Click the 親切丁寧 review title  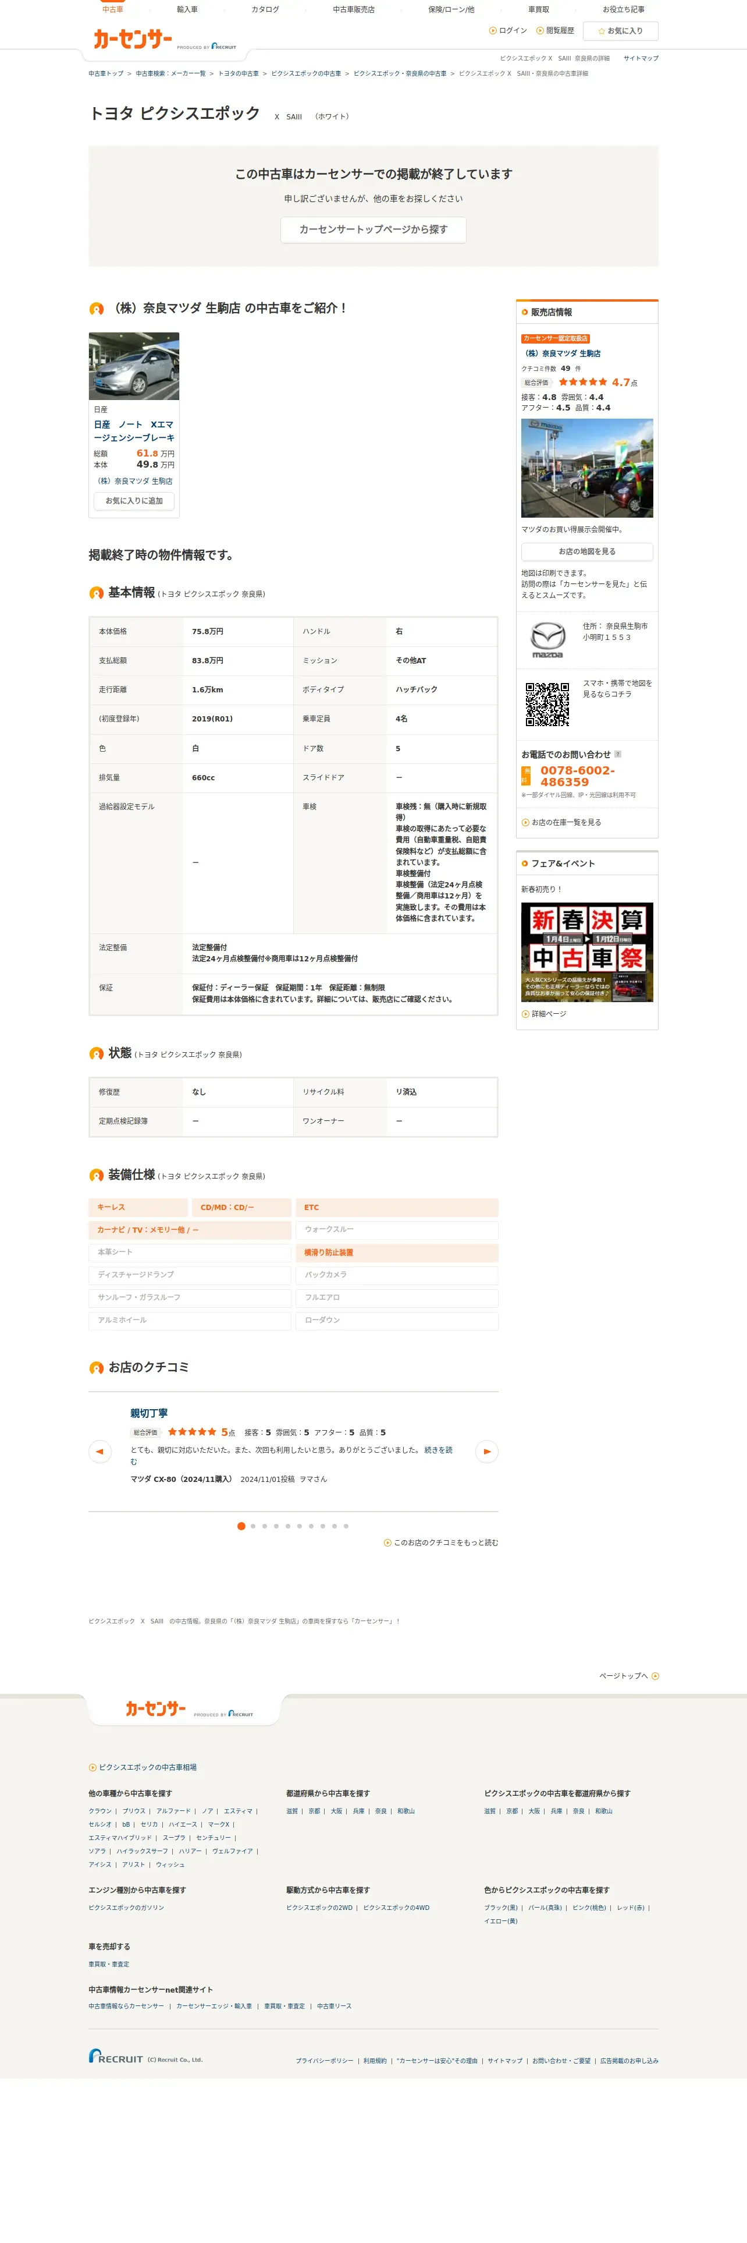[149, 1413]
